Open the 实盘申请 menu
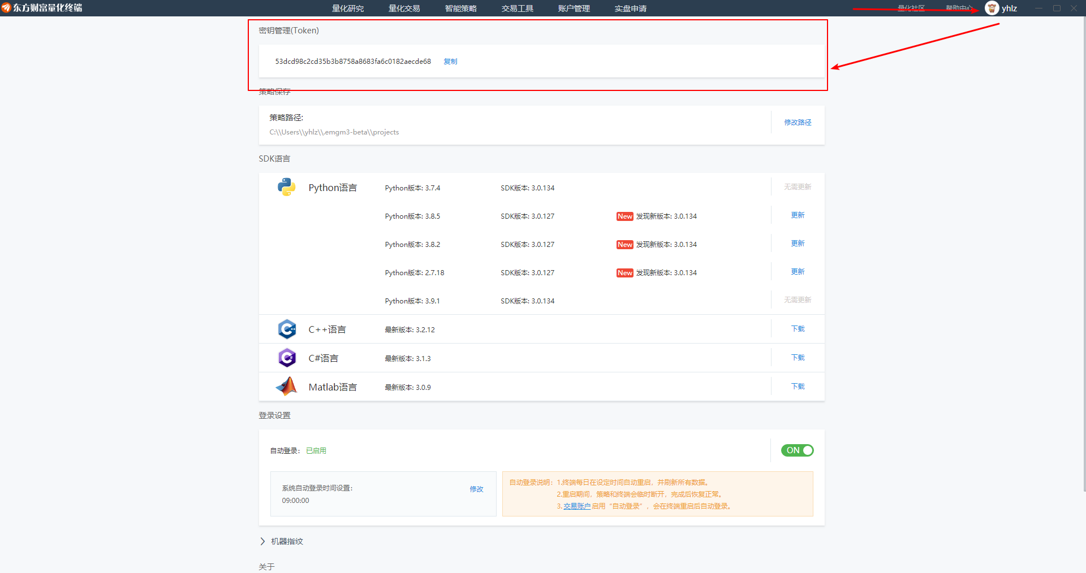This screenshot has width=1086, height=573. (x=631, y=8)
